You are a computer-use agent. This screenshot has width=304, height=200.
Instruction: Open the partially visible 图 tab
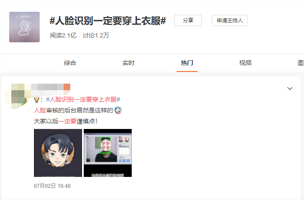pos(301,63)
